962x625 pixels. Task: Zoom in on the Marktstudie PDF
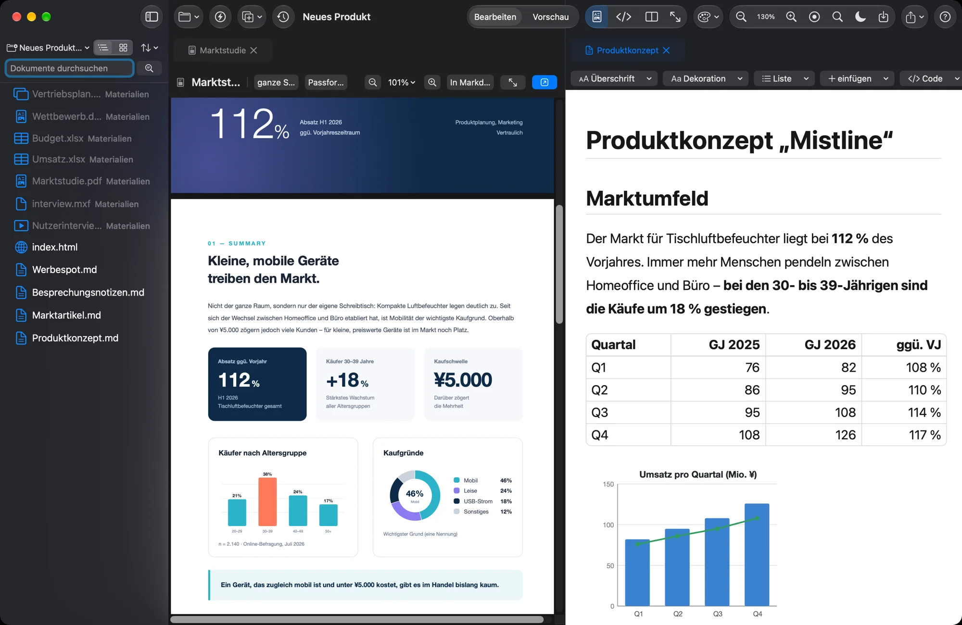(432, 82)
